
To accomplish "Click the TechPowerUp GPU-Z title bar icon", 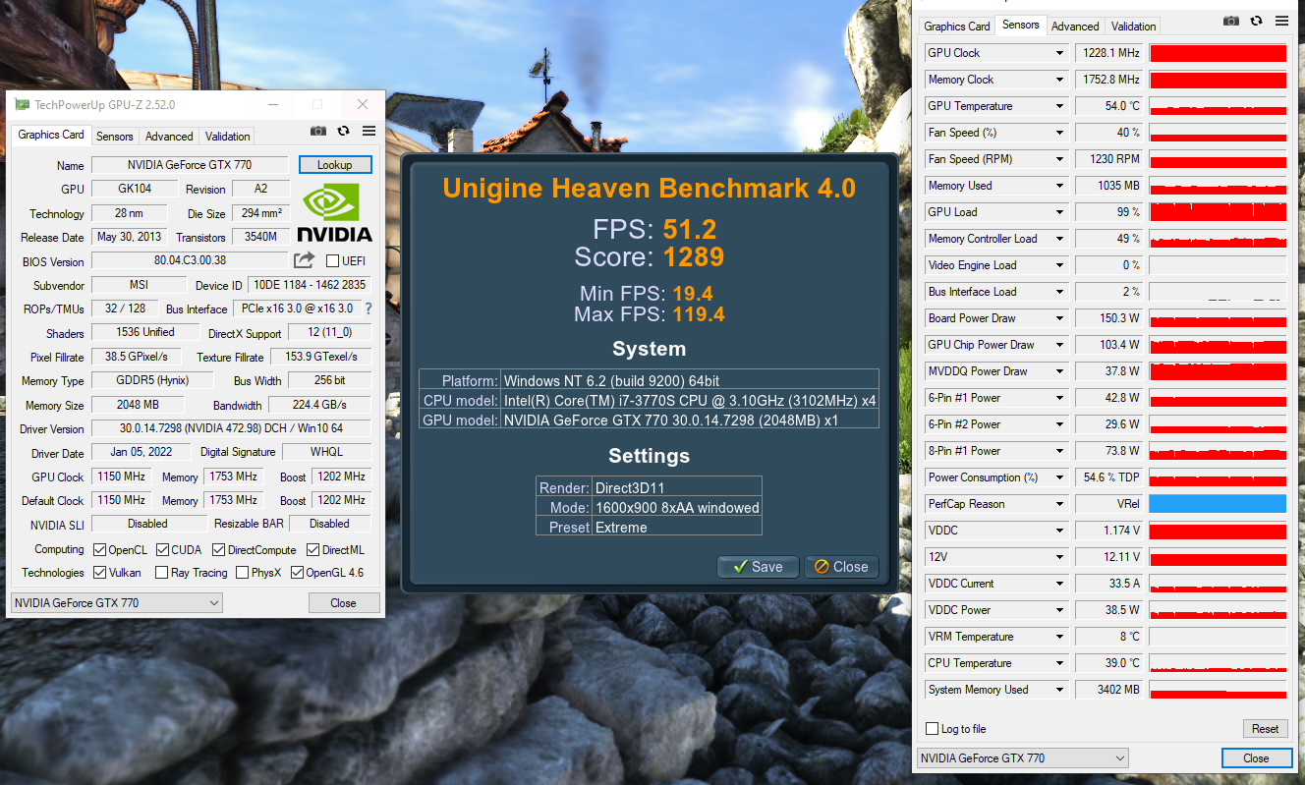I will (x=22, y=105).
